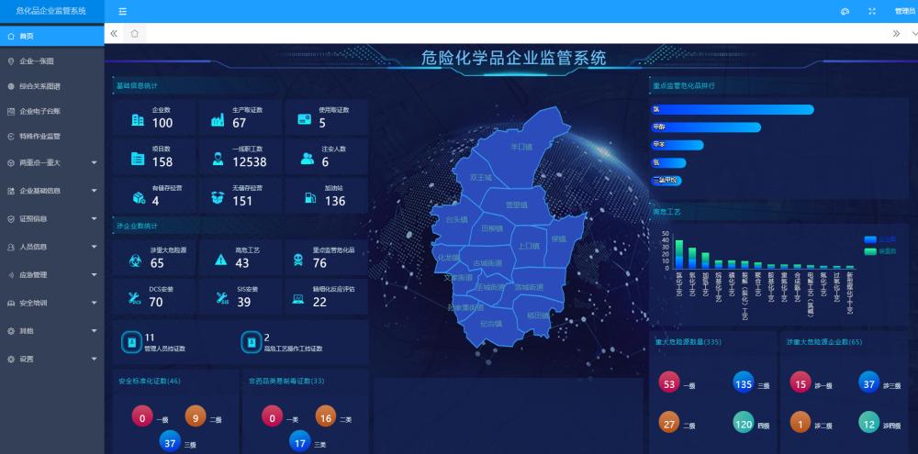Open 特殊作业监管 from sidebar
Viewport: 918px width, 454px height.
click(39, 136)
